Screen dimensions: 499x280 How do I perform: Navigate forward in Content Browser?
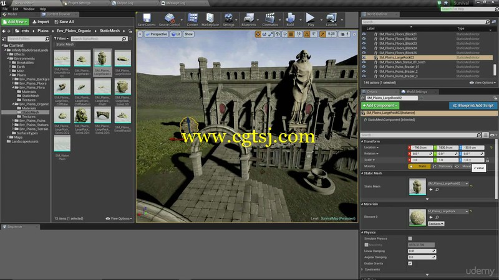click(9, 31)
